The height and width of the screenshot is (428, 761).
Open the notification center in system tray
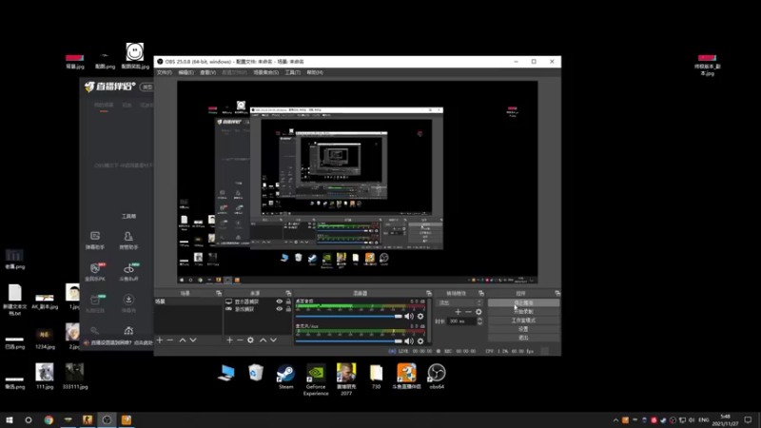[748, 420]
